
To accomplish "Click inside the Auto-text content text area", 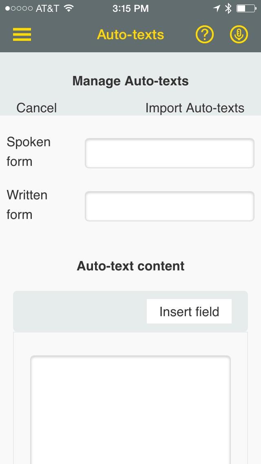I will 130,408.
